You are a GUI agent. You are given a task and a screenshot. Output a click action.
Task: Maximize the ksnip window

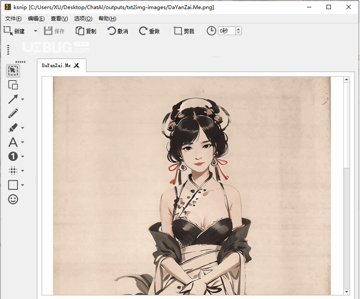click(x=329, y=7)
